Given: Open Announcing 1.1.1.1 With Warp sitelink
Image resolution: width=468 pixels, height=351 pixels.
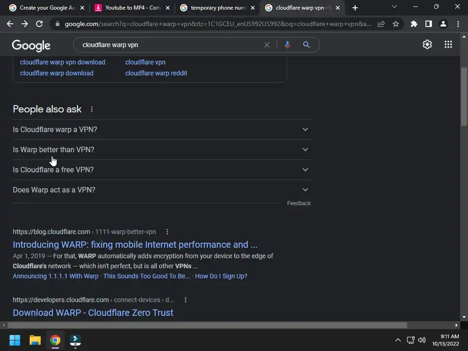Looking at the screenshot, I should [55, 276].
